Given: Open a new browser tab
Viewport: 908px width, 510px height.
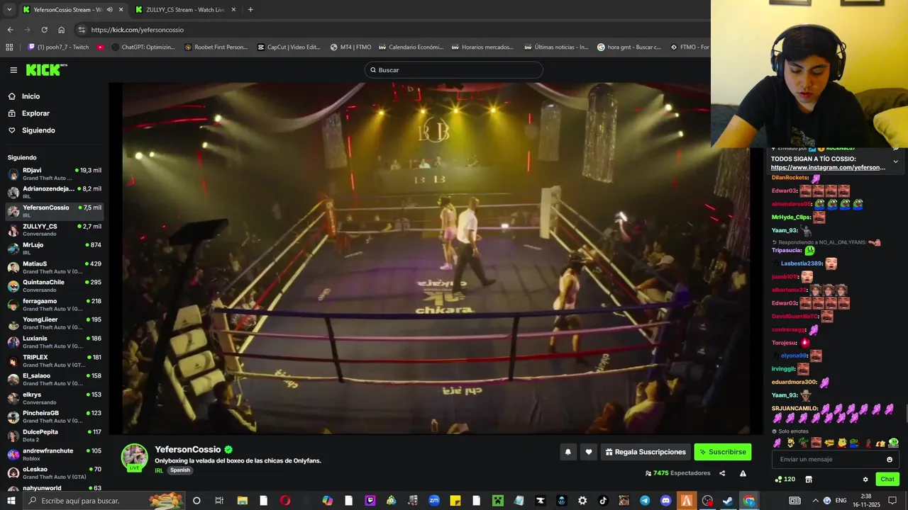Looking at the screenshot, I should (x=250, y=10).
